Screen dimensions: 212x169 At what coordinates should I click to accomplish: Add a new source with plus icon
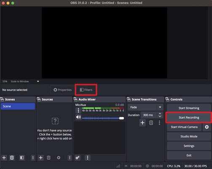(x=41, y=158)
